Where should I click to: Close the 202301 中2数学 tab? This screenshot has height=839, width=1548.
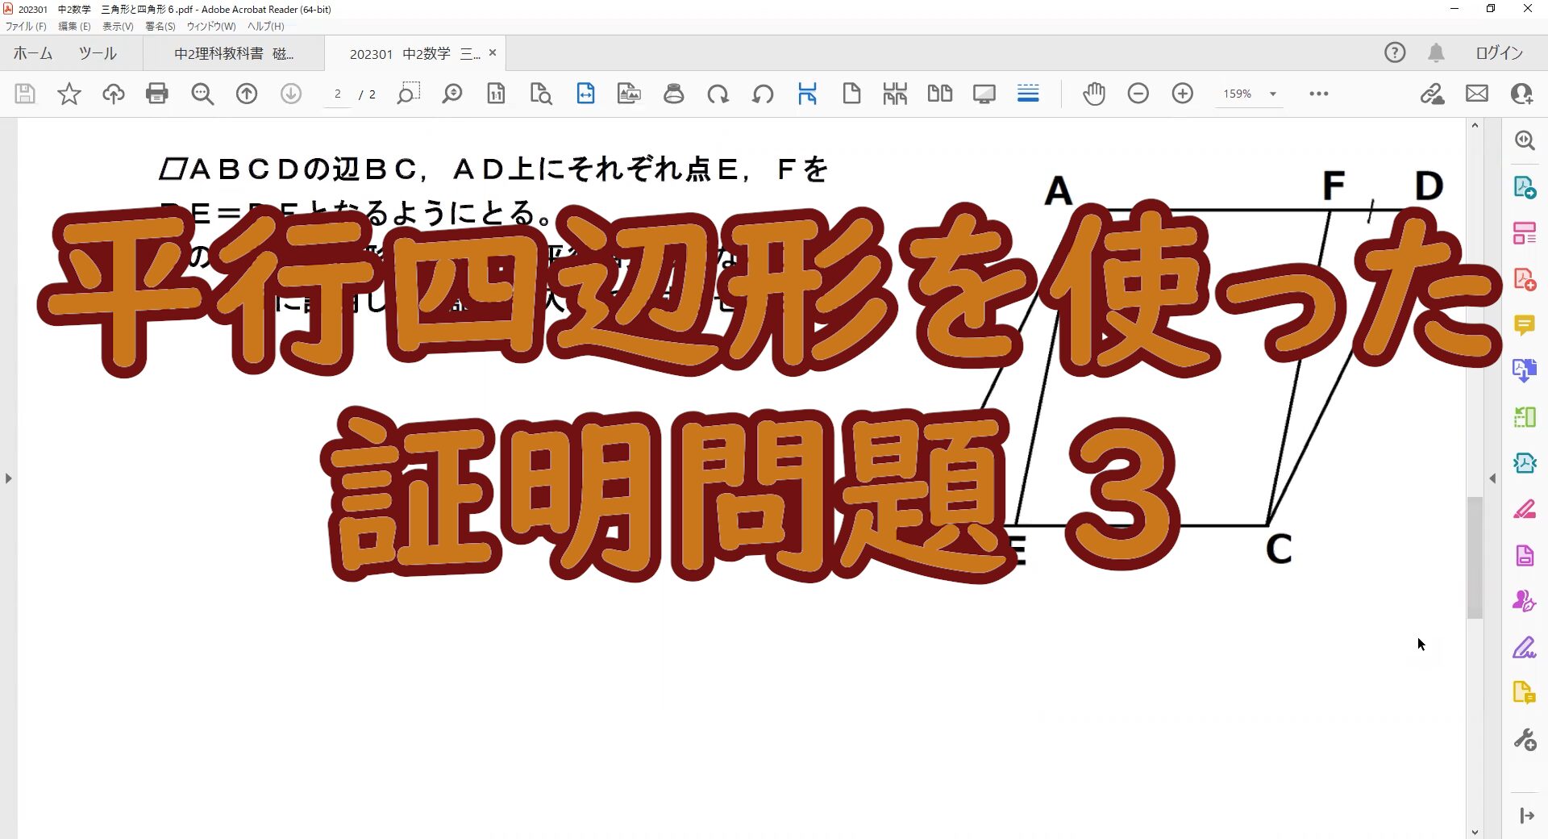pos(493,52)
